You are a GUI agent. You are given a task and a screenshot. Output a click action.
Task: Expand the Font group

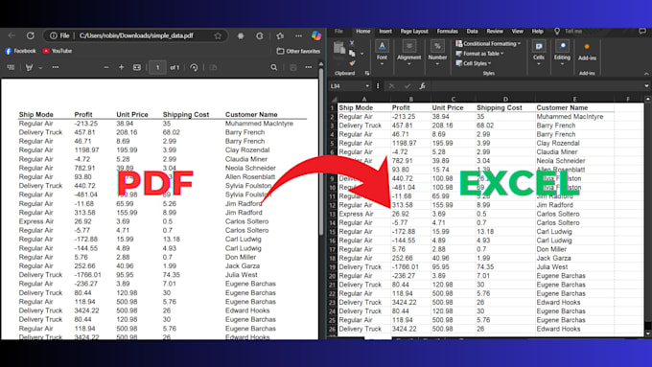click(382, 53)
